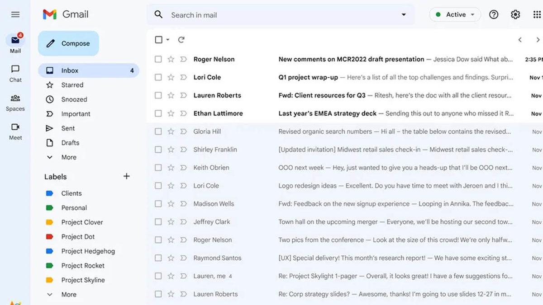Open the advanced search options dropdown

click(x=404, y=14)
